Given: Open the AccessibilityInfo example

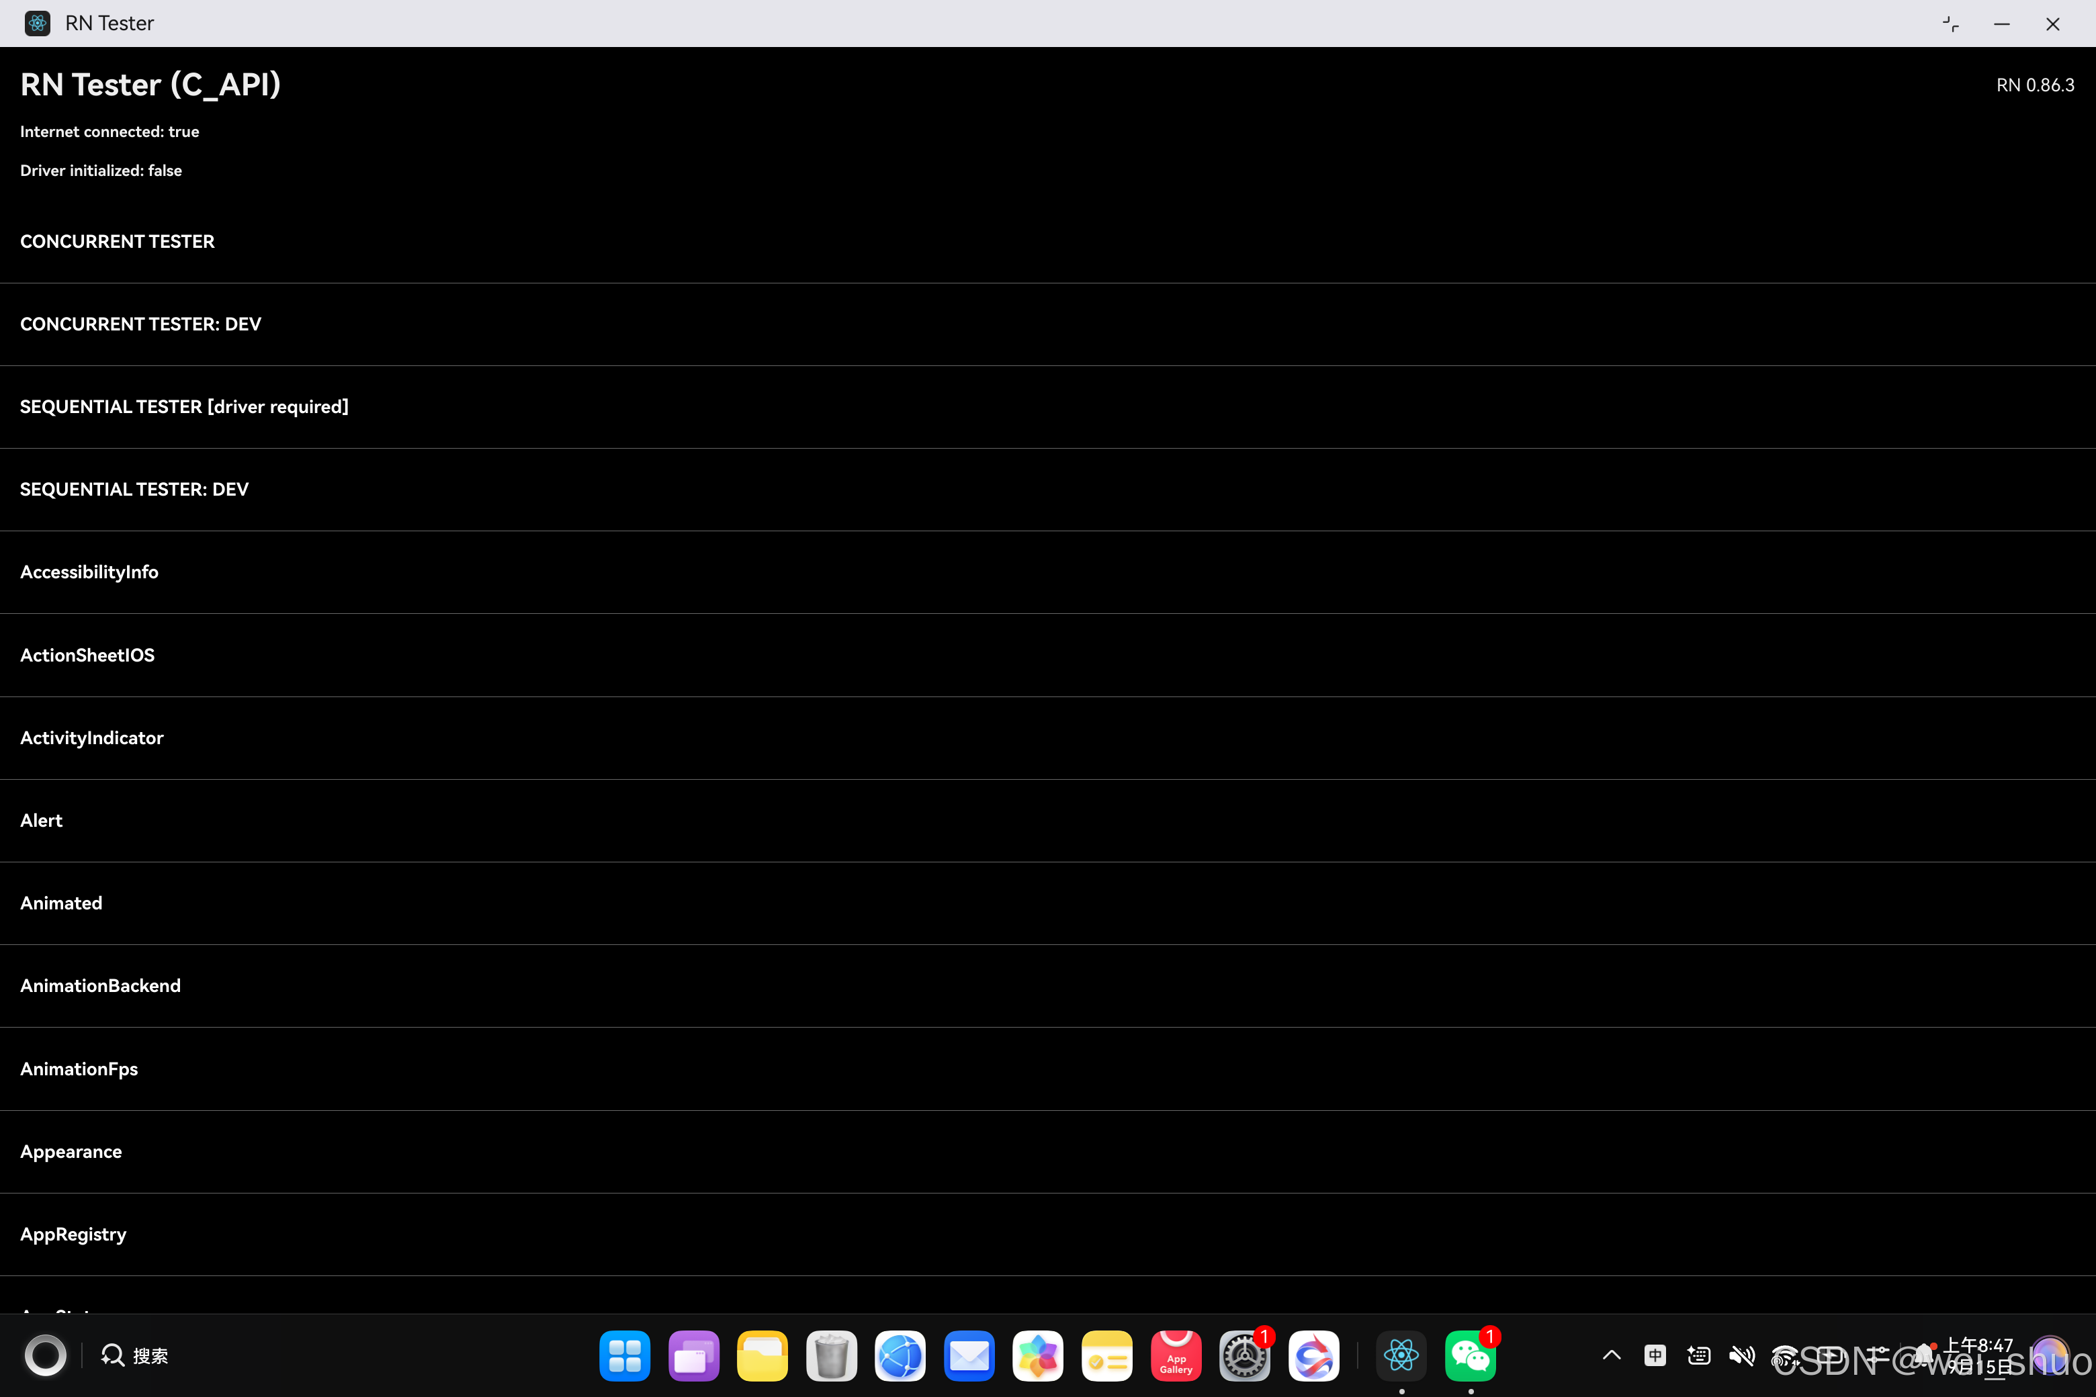Looking at the screenshot, I should (1048, 572).
